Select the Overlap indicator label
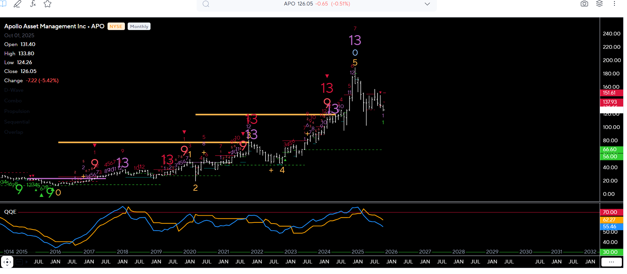This screenshot has width=627, height=274. pos(14,132)
